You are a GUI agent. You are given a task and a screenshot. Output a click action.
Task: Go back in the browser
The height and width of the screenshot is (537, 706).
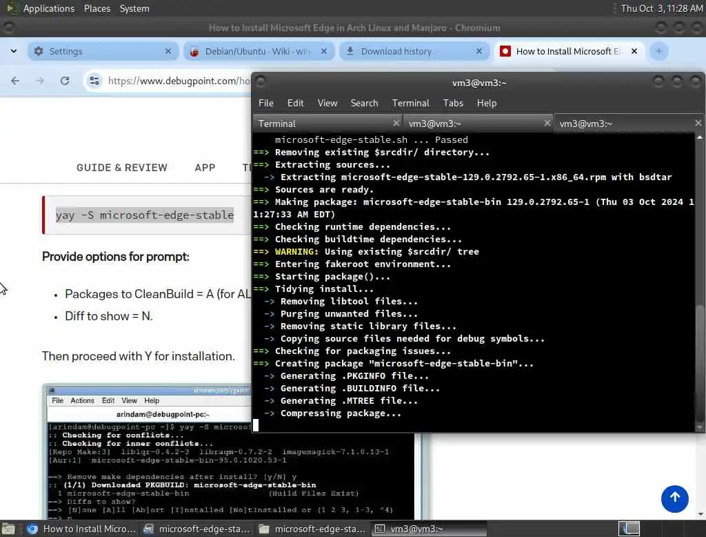[15, 81]
